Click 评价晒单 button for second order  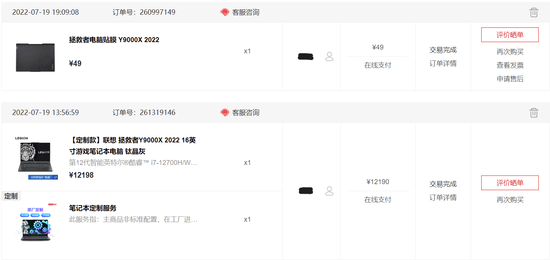tap(510, 183)
